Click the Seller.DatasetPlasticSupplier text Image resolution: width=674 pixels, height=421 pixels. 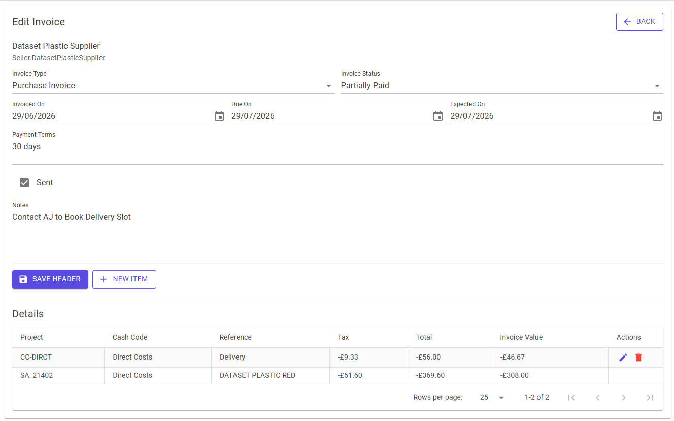pos(59,58)
